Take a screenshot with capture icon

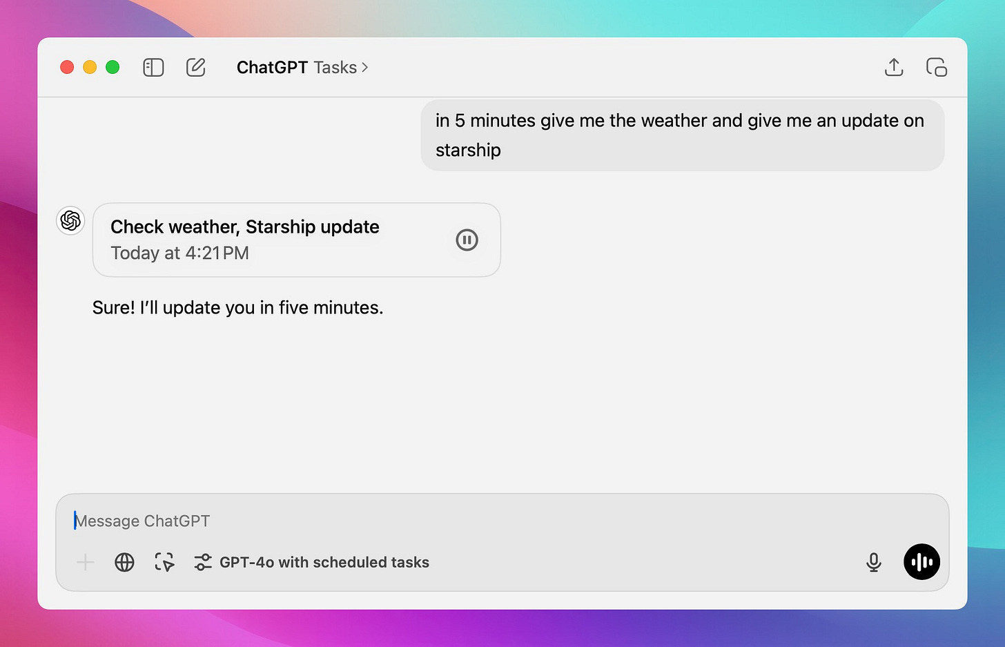click(164, 562)
